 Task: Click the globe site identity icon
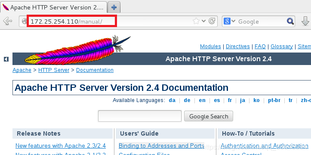(x=25, y=21)
